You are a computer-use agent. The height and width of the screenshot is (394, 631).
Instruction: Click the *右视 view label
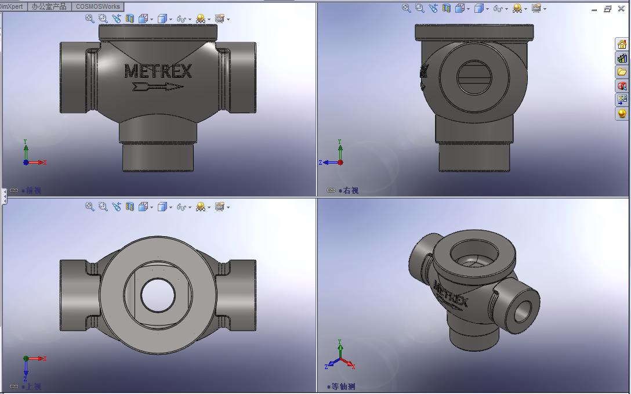tap(349, 190)
